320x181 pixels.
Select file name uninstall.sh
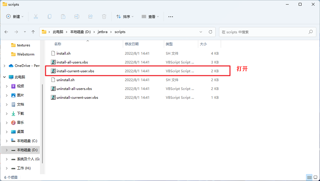[66, 80]
